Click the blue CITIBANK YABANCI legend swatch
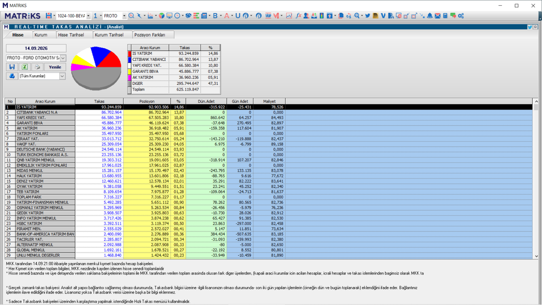Screen dimensions: 542x305 (130, 59)
